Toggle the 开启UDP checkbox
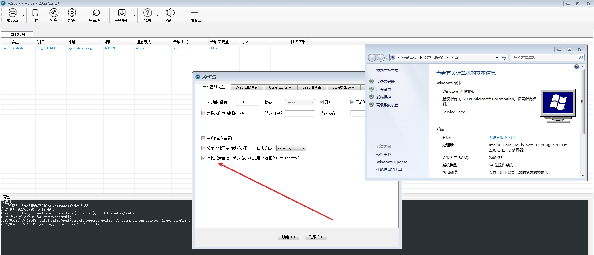 [x=322, y=102]
